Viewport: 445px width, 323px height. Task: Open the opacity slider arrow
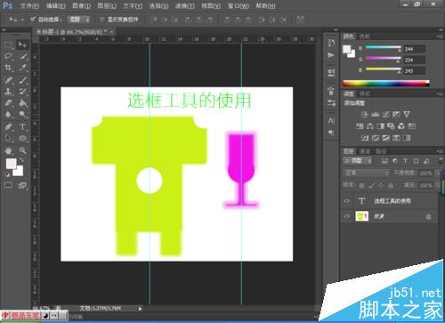pos(438,173)
